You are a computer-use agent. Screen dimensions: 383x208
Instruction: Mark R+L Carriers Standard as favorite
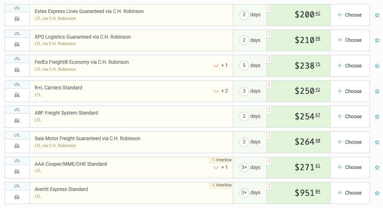tap(377, 91)
